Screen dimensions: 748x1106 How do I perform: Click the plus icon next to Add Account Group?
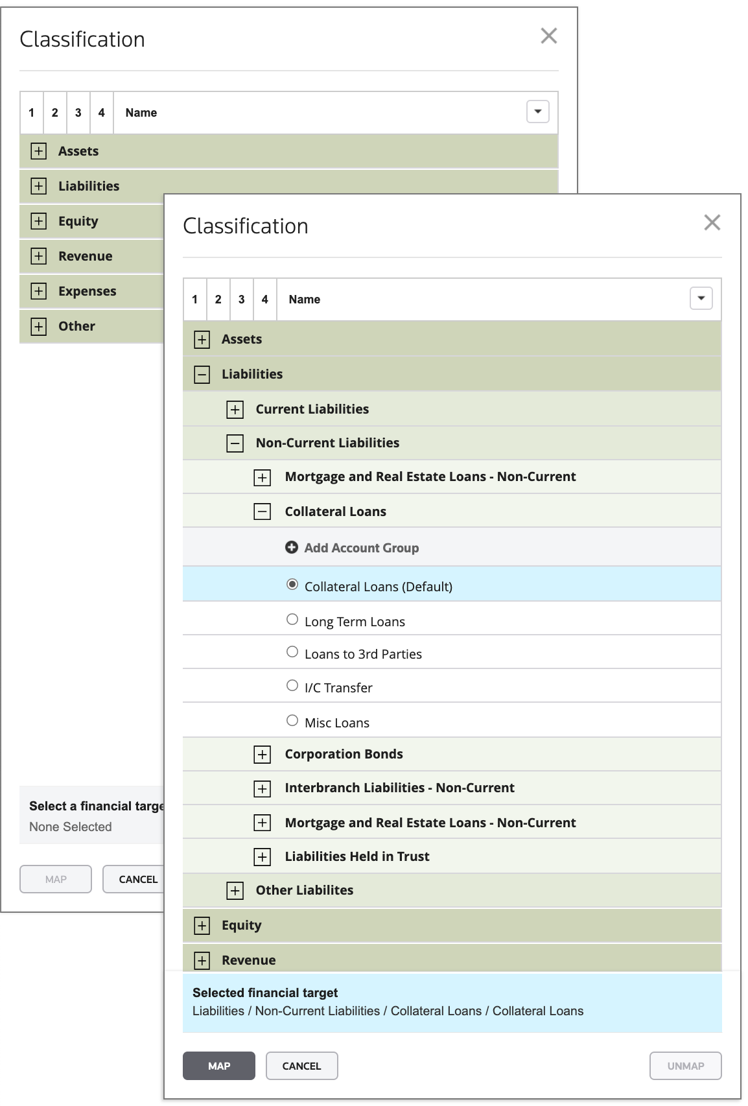(x=292, y=548)
